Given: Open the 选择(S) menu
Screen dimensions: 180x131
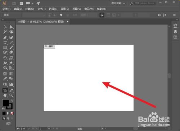Looking at the screenshot, I should pos(53,9).
